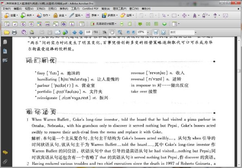Expand the 合并 (Combine) dropdown
Image resolution: width=242 pixels, height=168 pixels.
[x=27, y=15]
